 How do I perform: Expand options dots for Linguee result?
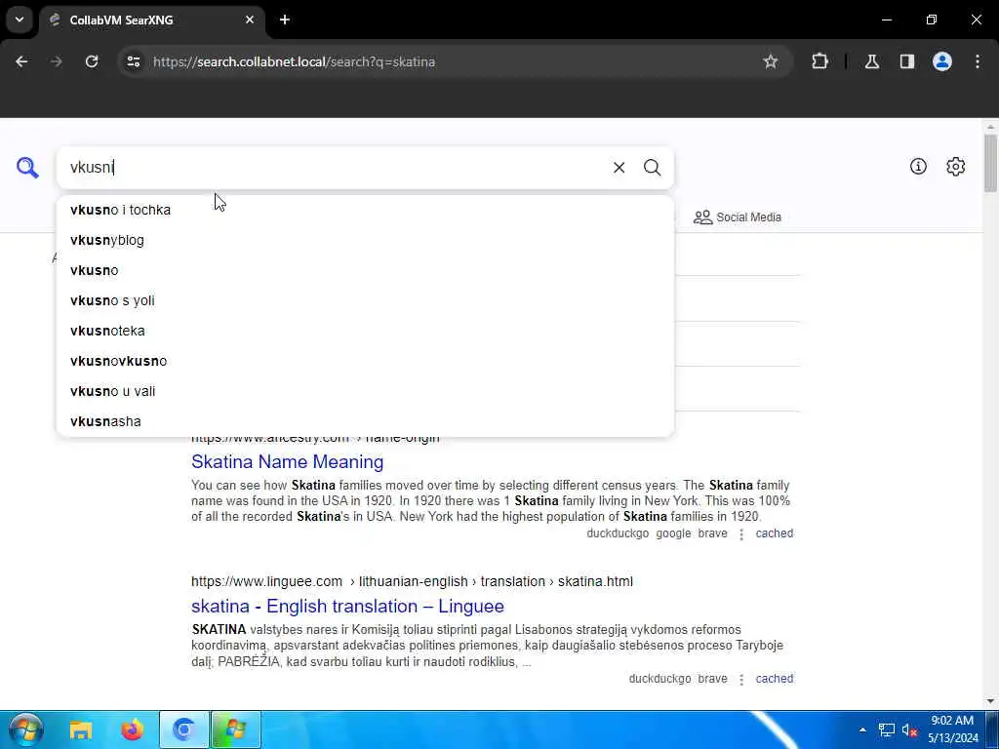pos(741,680)
